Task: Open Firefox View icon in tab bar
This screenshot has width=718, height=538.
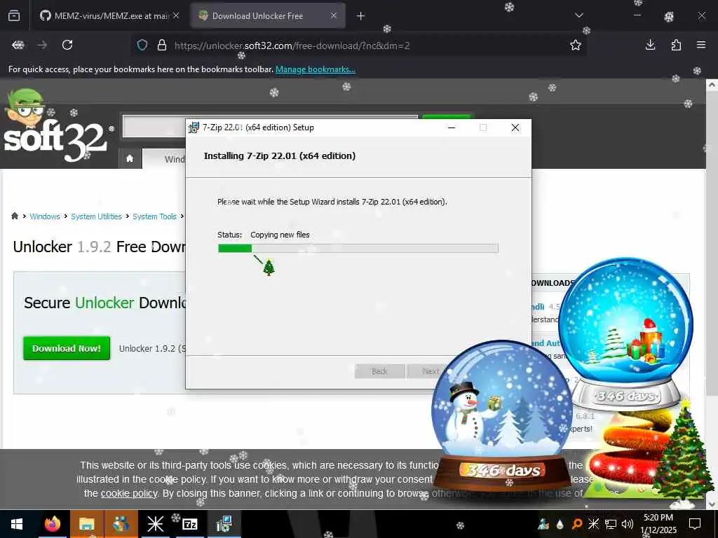Action: click(x=14, y=16)
